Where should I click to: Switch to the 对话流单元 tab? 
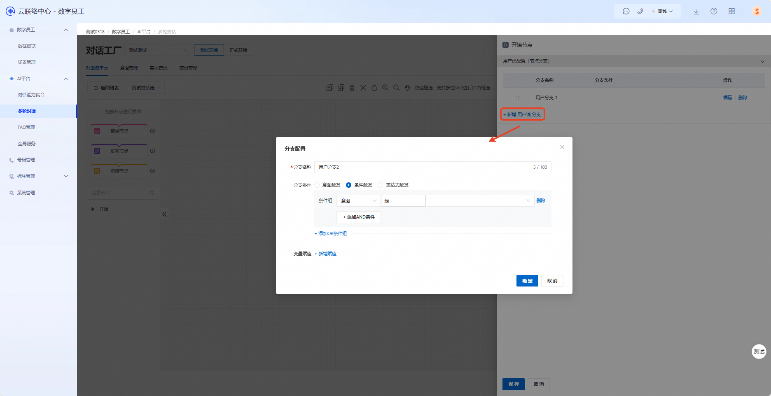[x=97, y=68]
